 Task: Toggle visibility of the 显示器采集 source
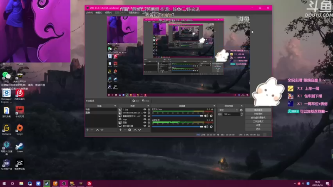click(145, 126)
